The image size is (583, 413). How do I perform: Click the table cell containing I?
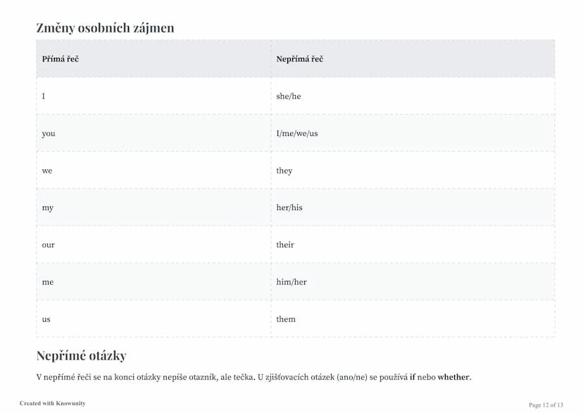coord(153,96)
